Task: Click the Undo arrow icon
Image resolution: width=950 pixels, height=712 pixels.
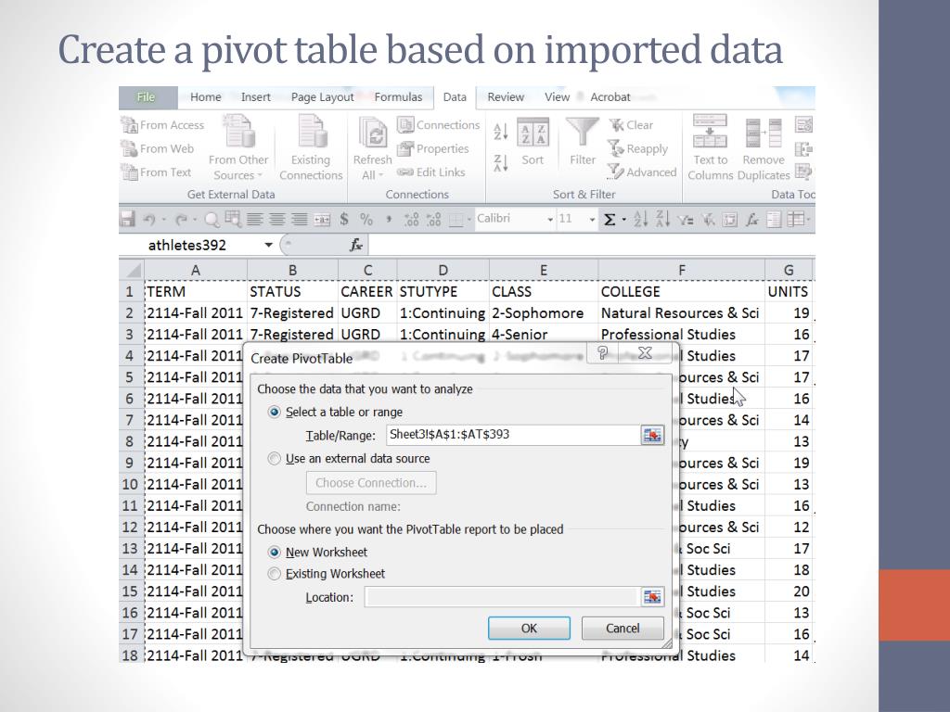Action: 149,220
